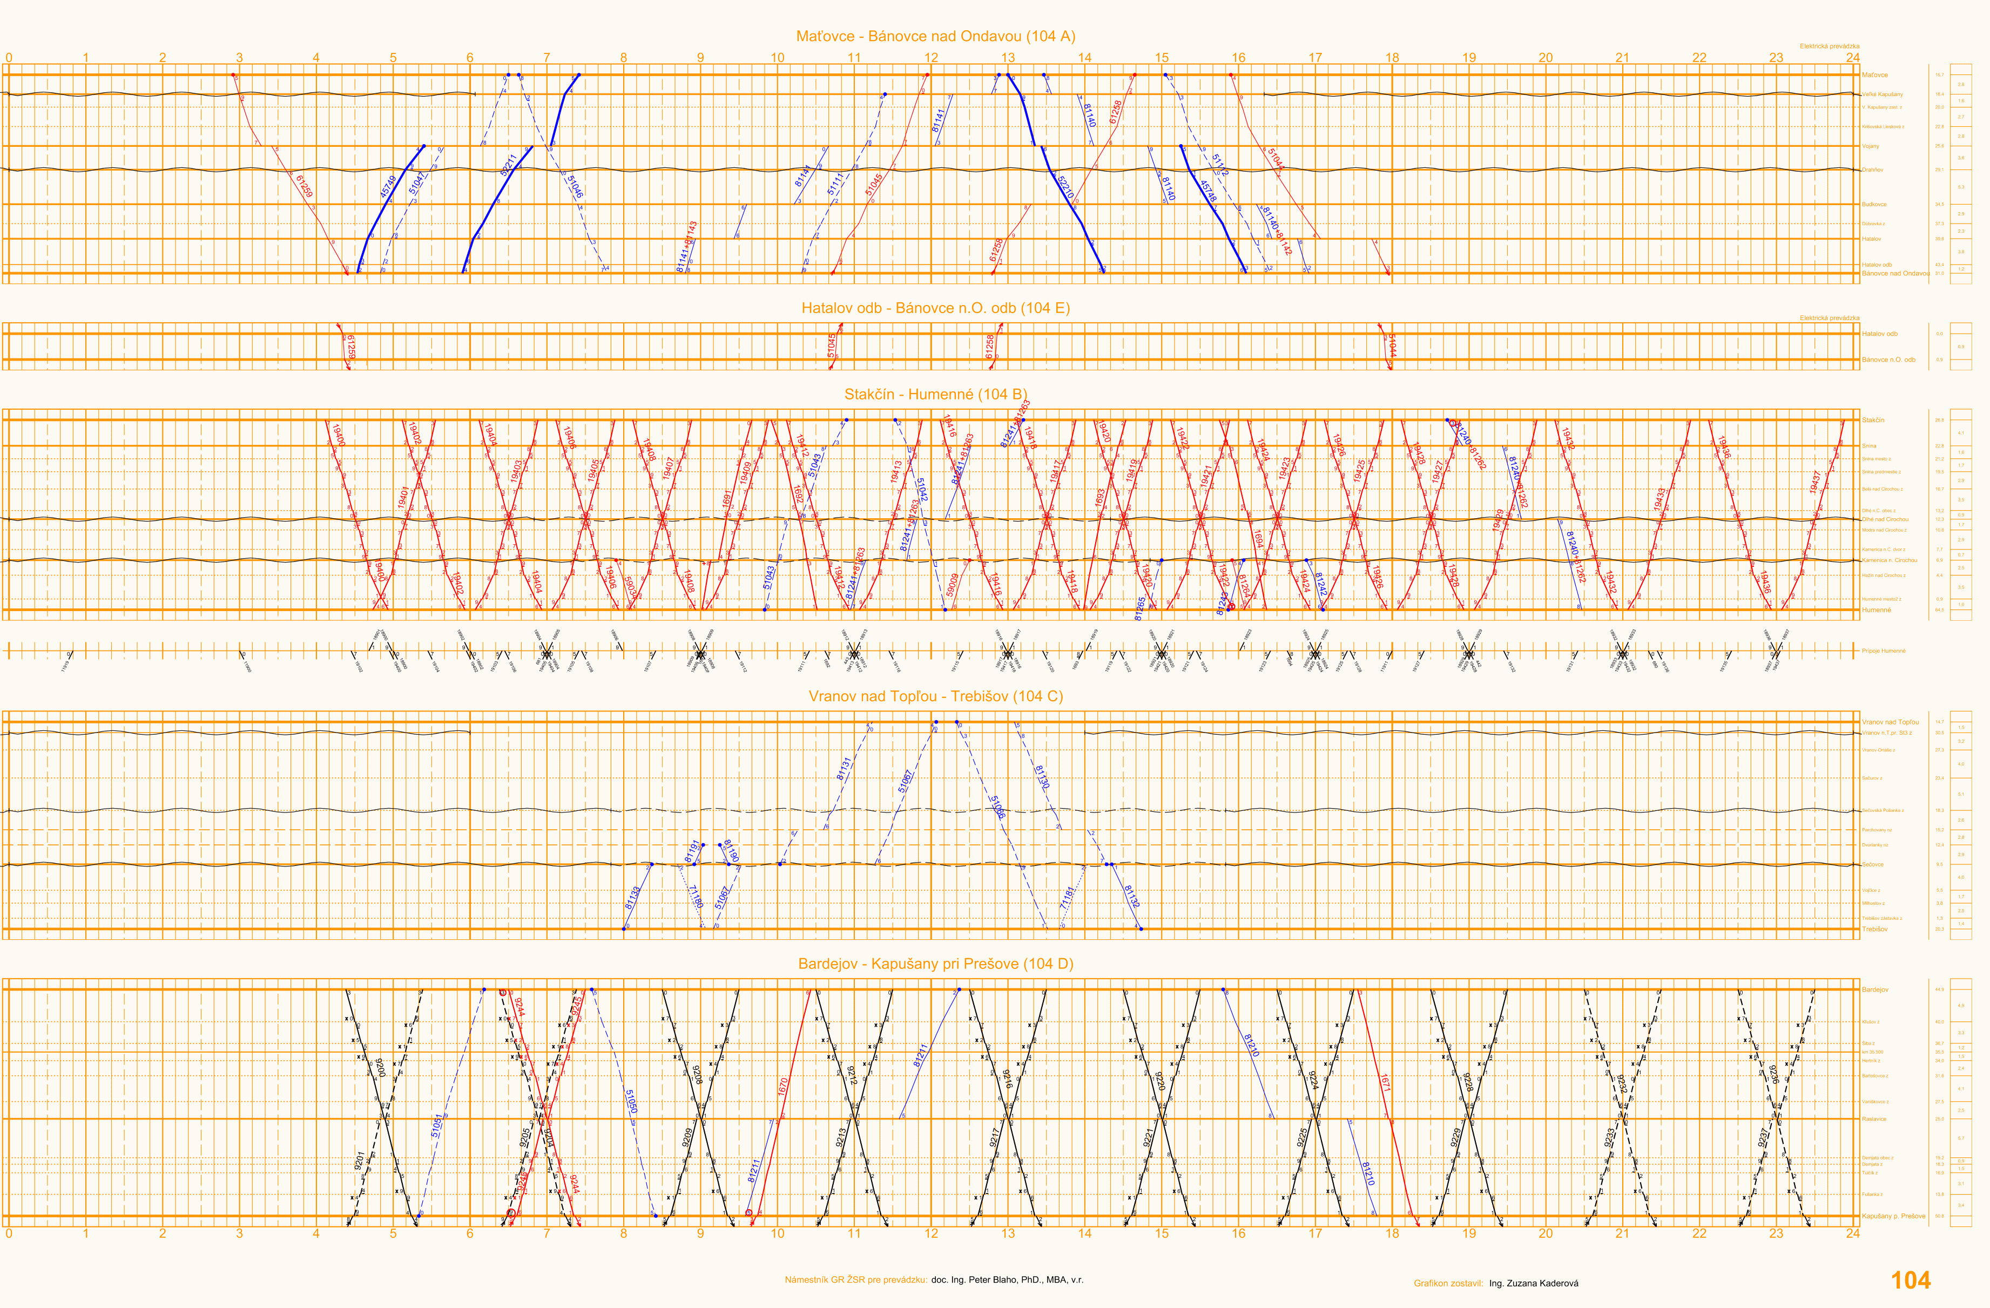This screenshot has width=1990, height=1308.
Task: Click train number 51050 in section 104 D
Action: coord(631,1102)
